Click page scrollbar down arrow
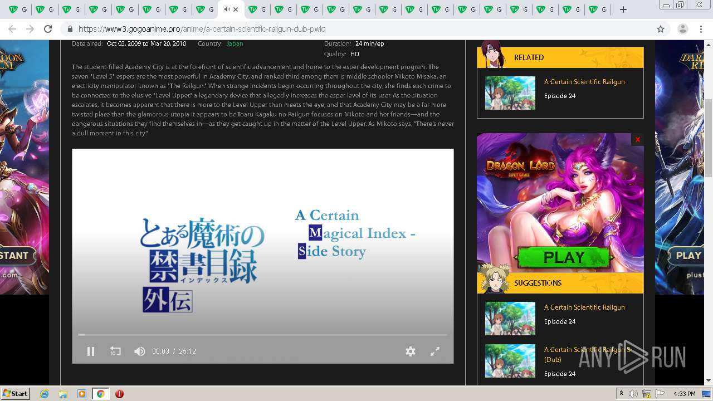Image resolution: width=713 pixels, height=401 pixels. (709, 380)
